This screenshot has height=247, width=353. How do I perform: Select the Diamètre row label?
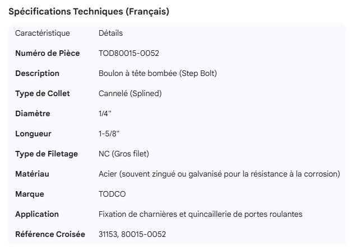32,113
